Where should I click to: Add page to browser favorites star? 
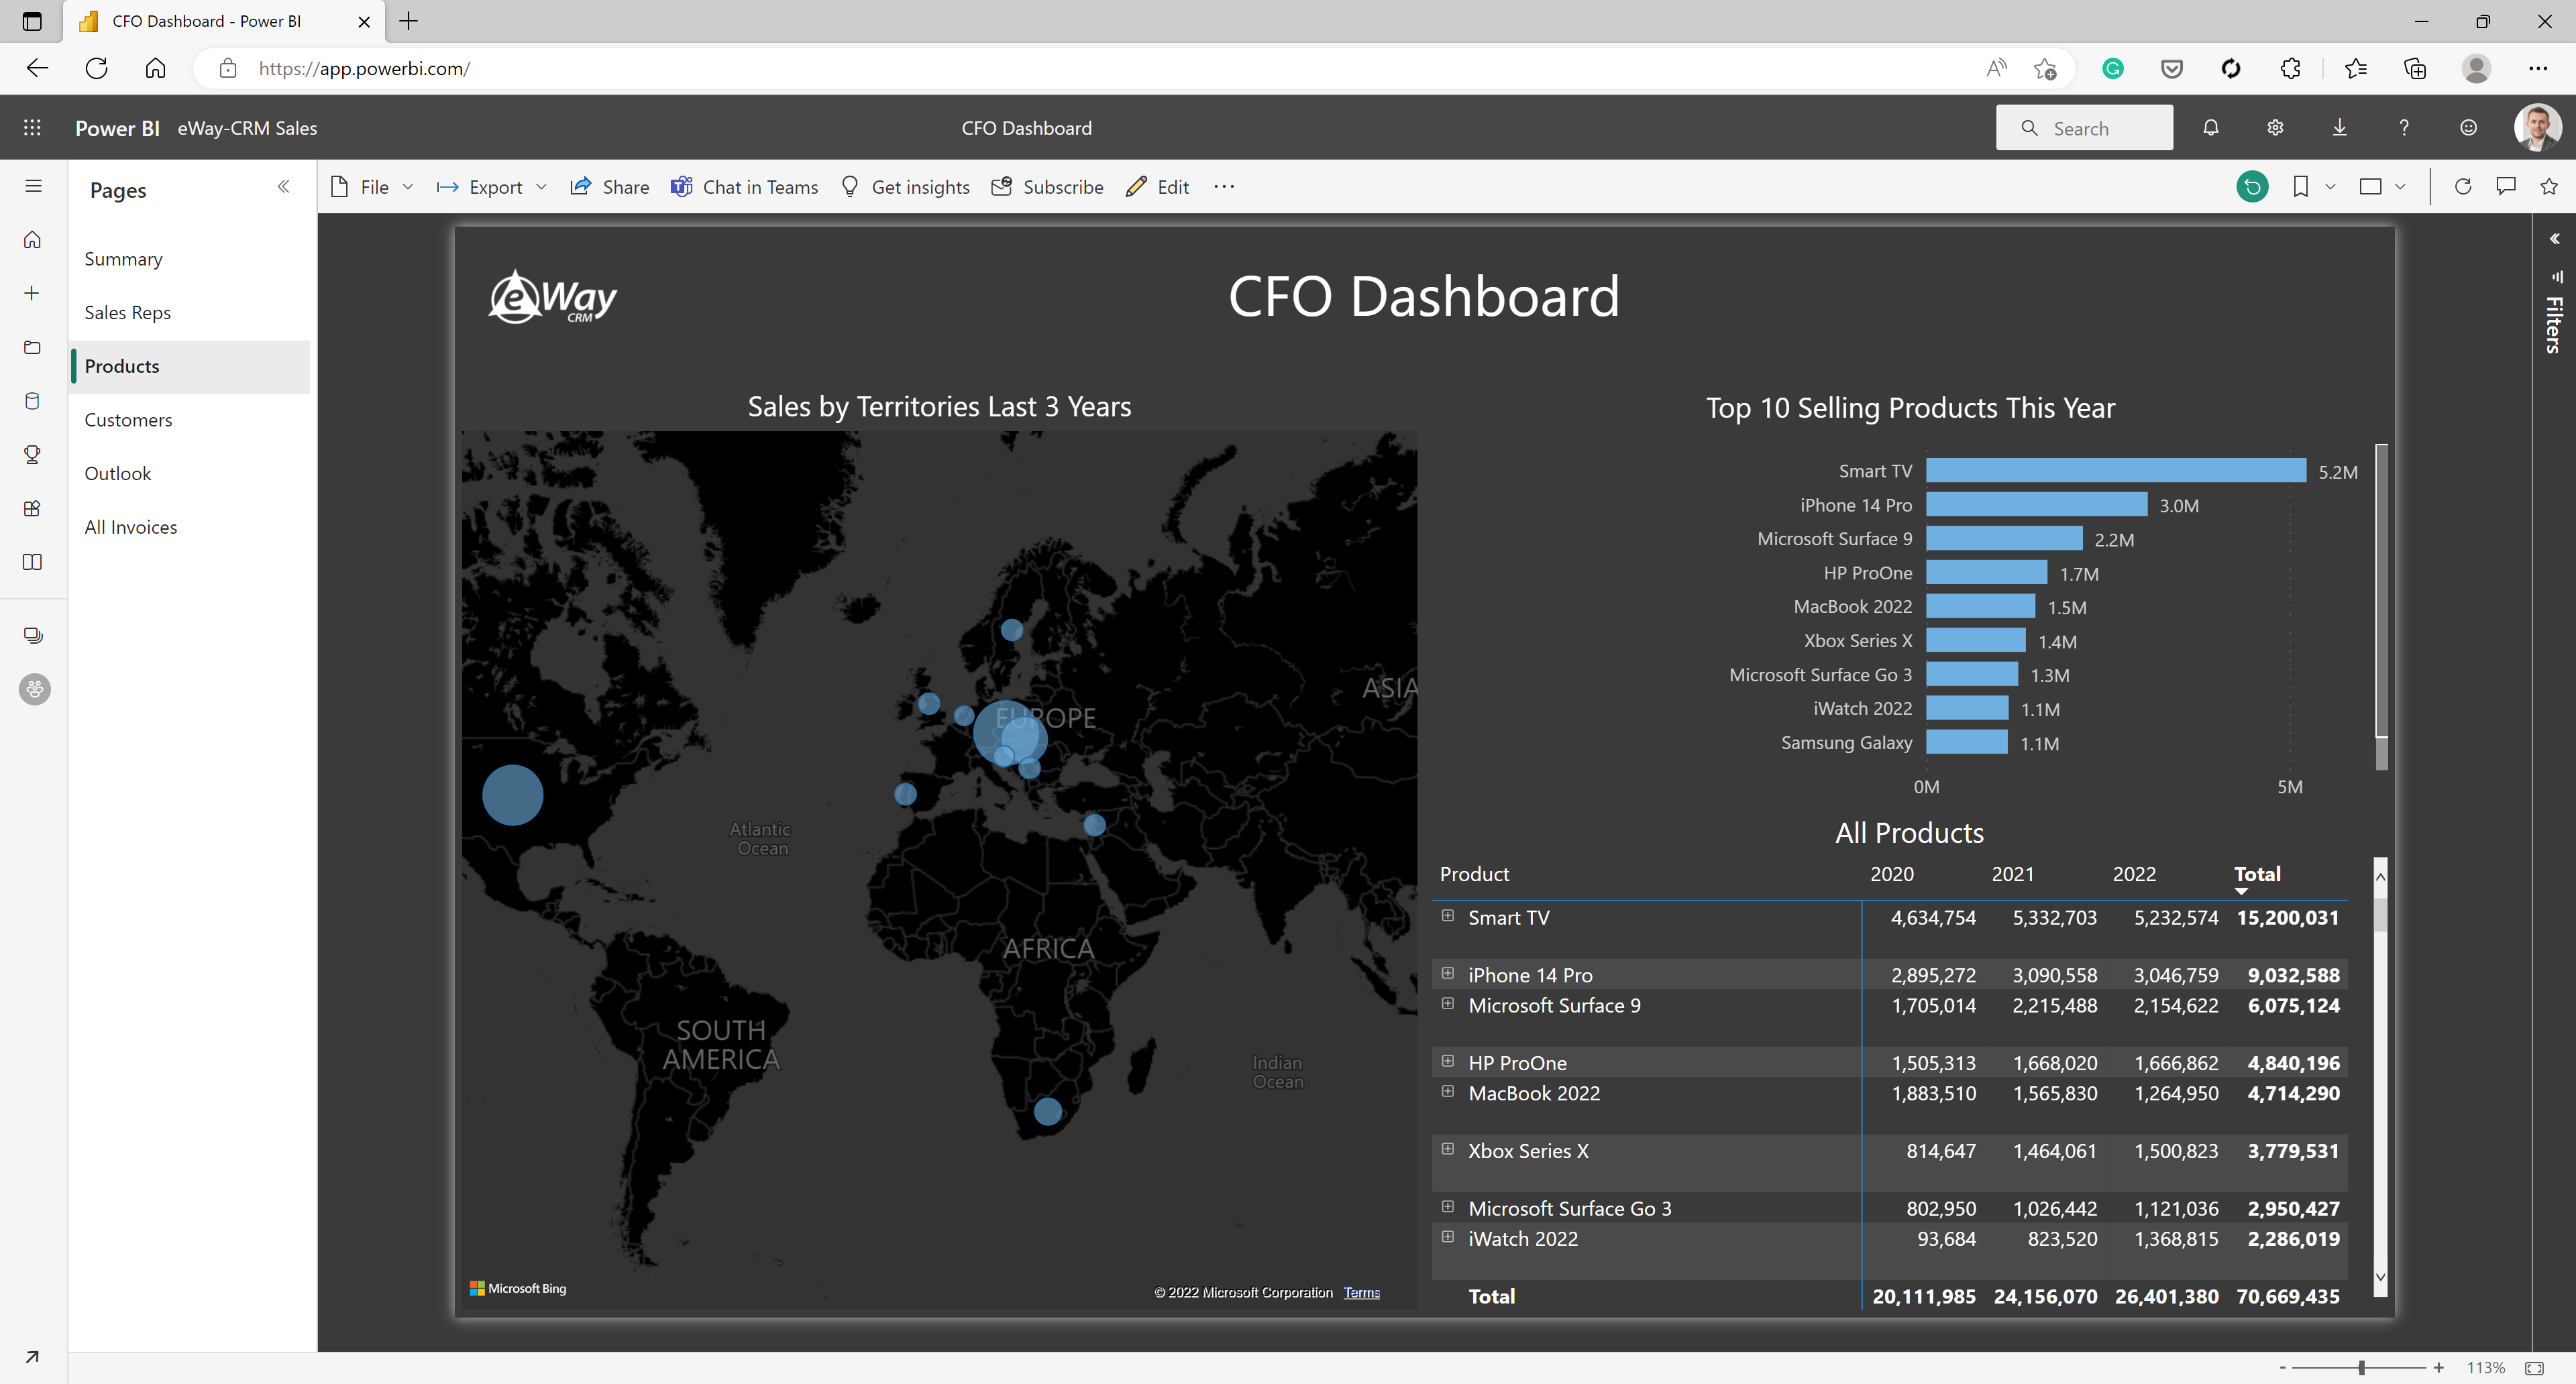click(x=2045, y=68)
